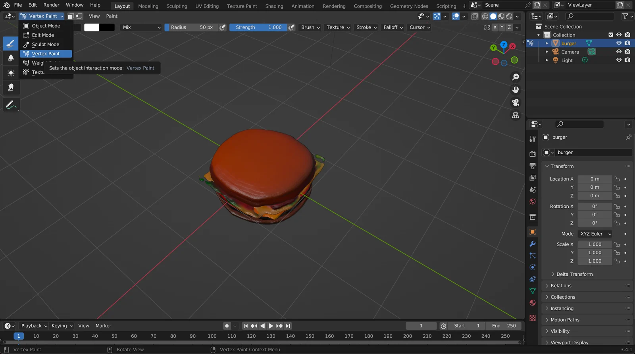Open the Render menu
The width and height of the screenshot is (635, 354).
pos(51,5)
